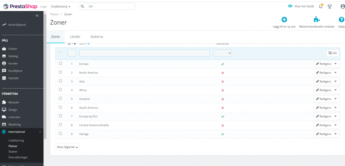
Task: Click Redigera button for South America
Action: pos(324,107)
